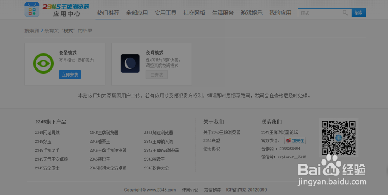Open the 2345加速浏览器 link
This screenshot has width=388, height=195.
tap(159, 133)
